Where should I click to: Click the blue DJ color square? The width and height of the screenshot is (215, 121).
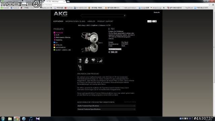click(x=54, y=43)
